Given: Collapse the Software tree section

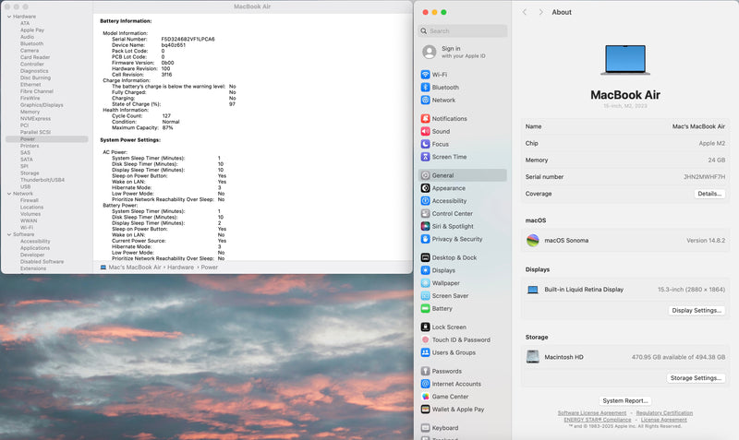Looking at the screenshot, I should (8, 234).
